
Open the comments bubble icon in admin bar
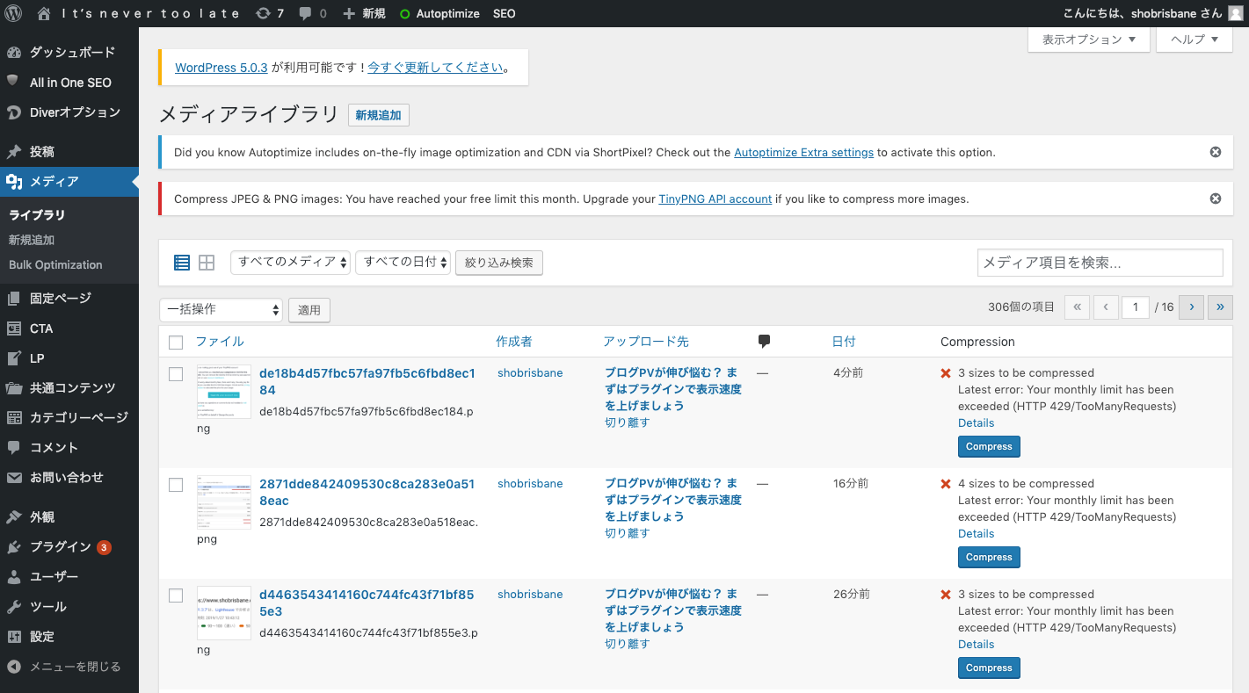(x=305, y=13)
